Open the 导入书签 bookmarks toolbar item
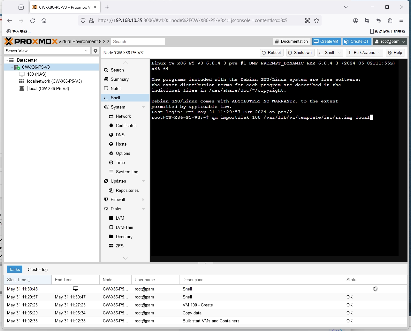 pos(19,31)
